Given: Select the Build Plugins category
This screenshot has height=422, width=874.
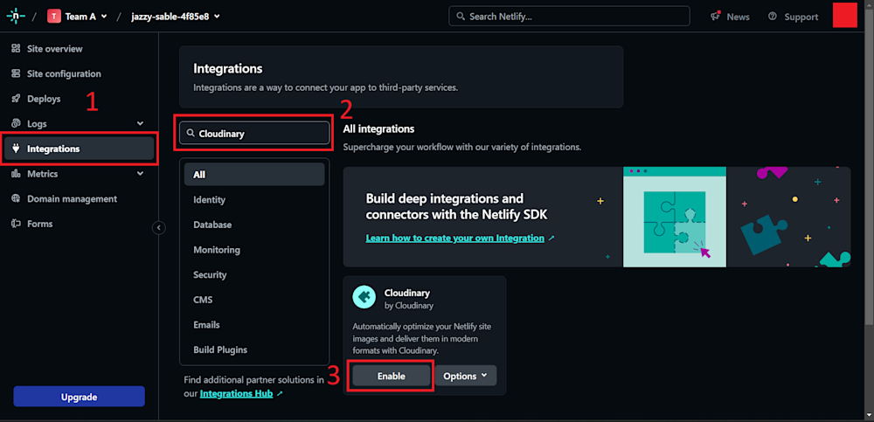Looking at the screenshot, I should [220, 349].
